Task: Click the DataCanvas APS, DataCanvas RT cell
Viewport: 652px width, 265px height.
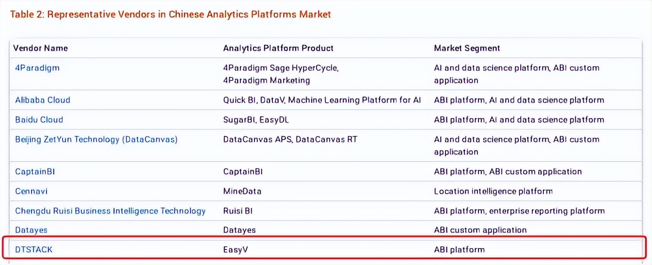Action: point(290,140)
